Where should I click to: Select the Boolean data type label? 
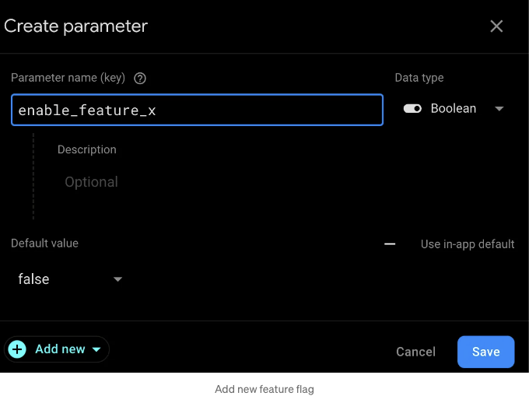pos(453,109)
